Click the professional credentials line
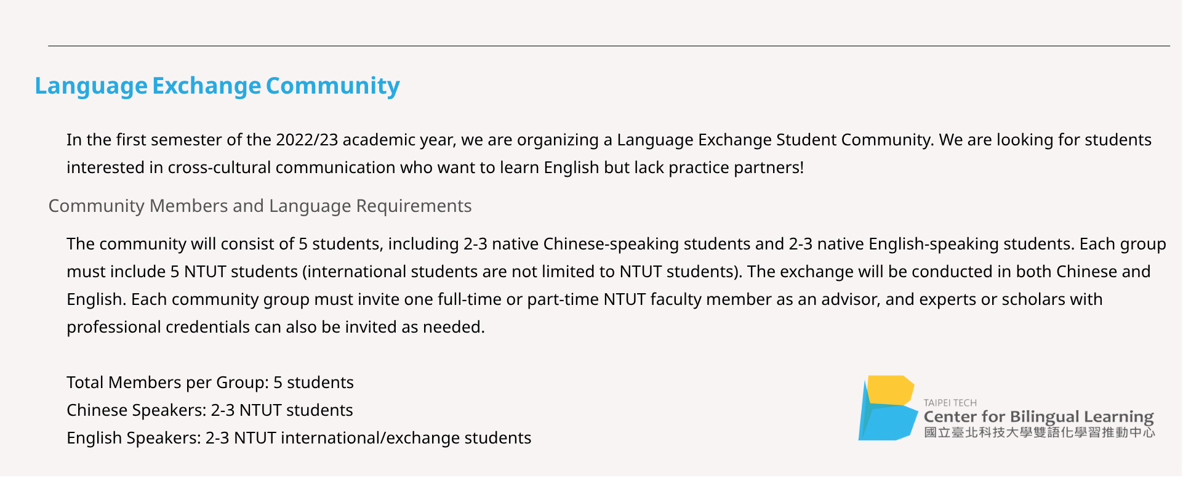The height and width of the screenshot is (478, 1183). point(276,327)
